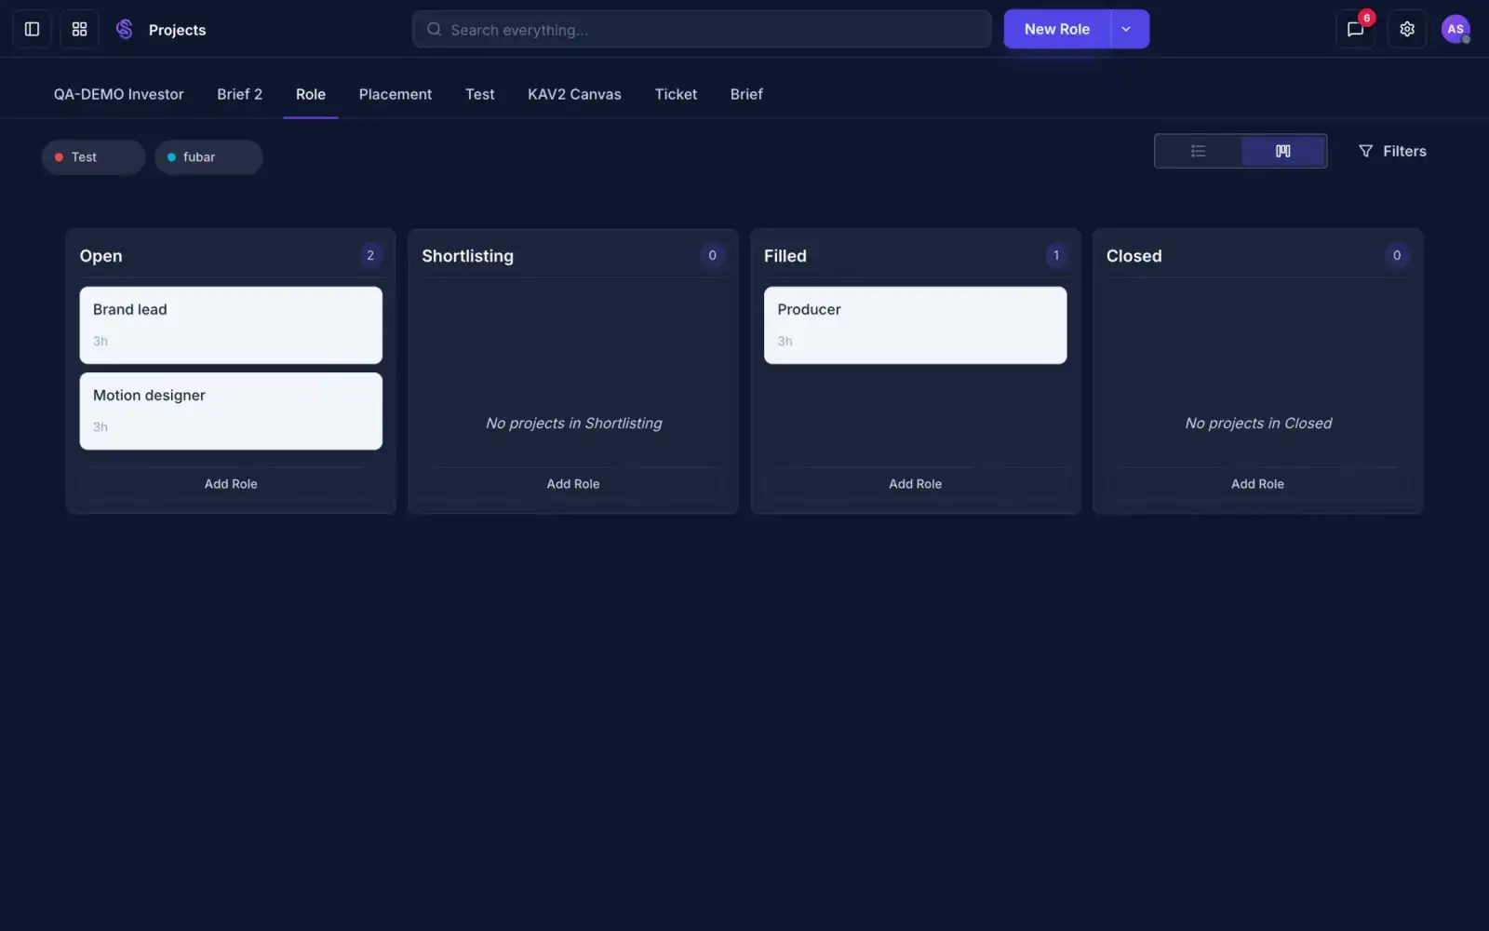Switch to the KAV2 Canvas tab
The width and height of the screenshot is (1489, 931).
tap(574, 94)
